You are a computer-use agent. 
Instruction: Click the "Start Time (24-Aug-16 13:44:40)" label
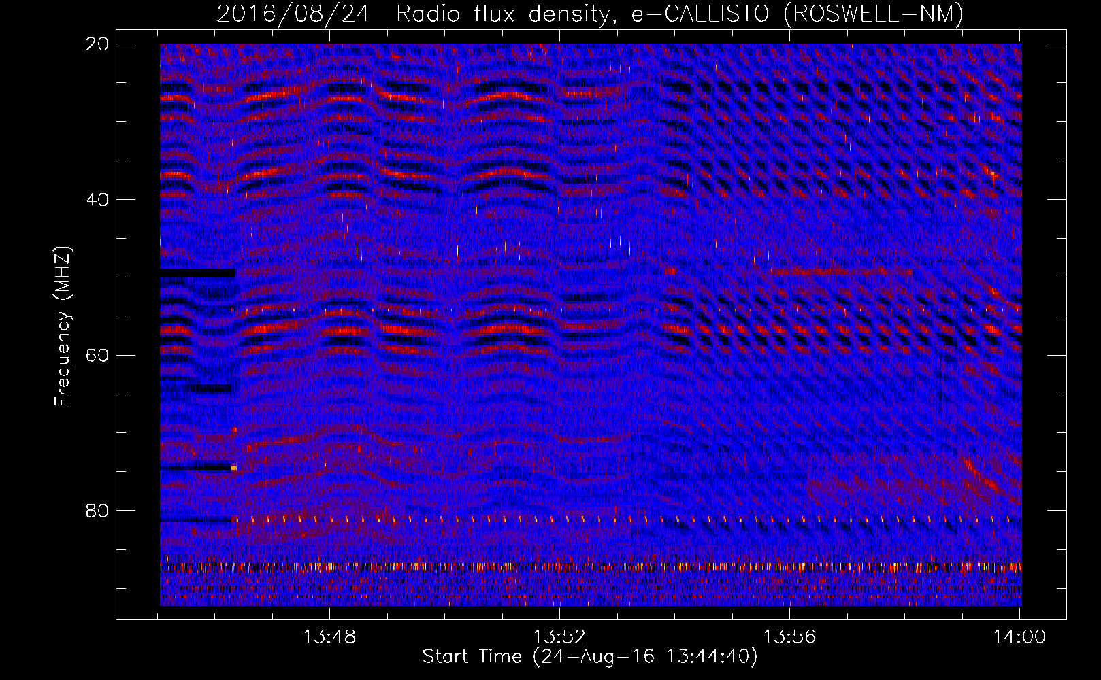590,657
